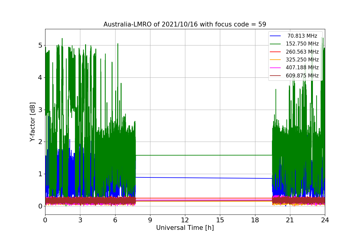This screenshot has width=361, height=241.
Task: Click y-axis tick label 5
Action: click(40, 45)
